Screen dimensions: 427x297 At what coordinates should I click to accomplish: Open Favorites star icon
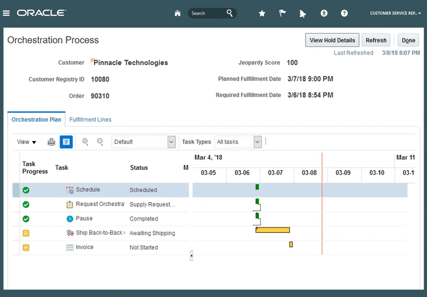tap(262, 14)
